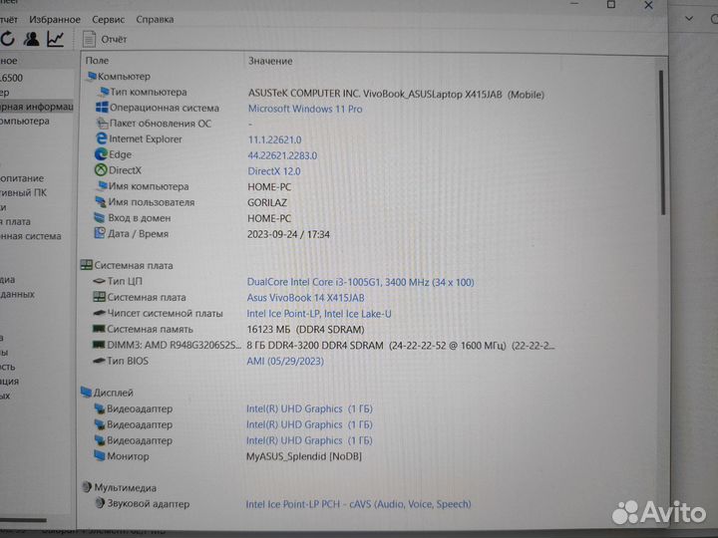The image size is (718, 538).
Task: Select the sidebar item ending in тивный ПК
Action: [x=23, y=192]
